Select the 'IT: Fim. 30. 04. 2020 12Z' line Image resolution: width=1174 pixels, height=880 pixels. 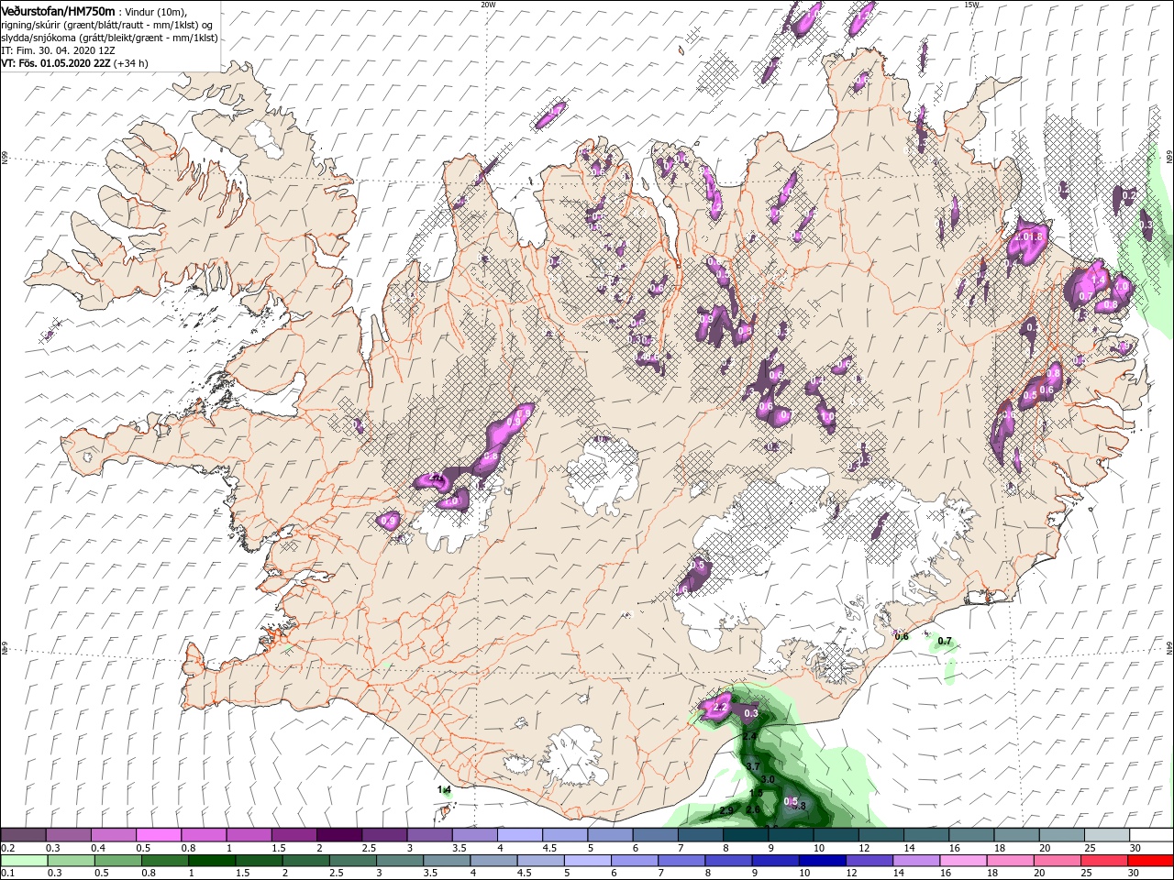point(59,50)
